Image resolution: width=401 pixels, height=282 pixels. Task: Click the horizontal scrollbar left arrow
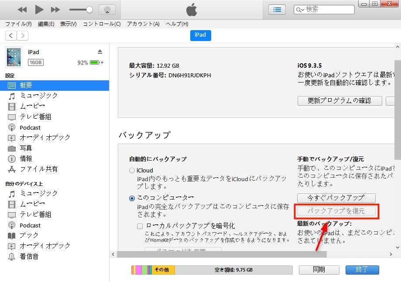(113, 254)
